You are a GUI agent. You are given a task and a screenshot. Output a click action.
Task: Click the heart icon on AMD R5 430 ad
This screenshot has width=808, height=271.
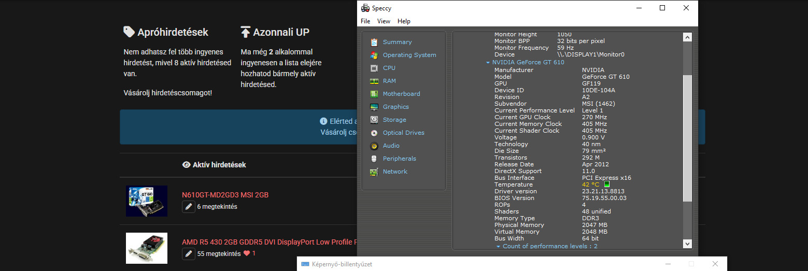(247, 254)
